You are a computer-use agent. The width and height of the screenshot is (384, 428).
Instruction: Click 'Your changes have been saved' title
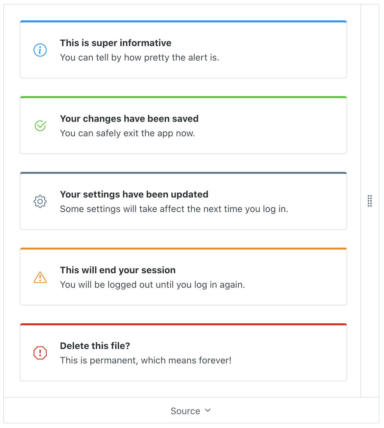click(129, 119)
